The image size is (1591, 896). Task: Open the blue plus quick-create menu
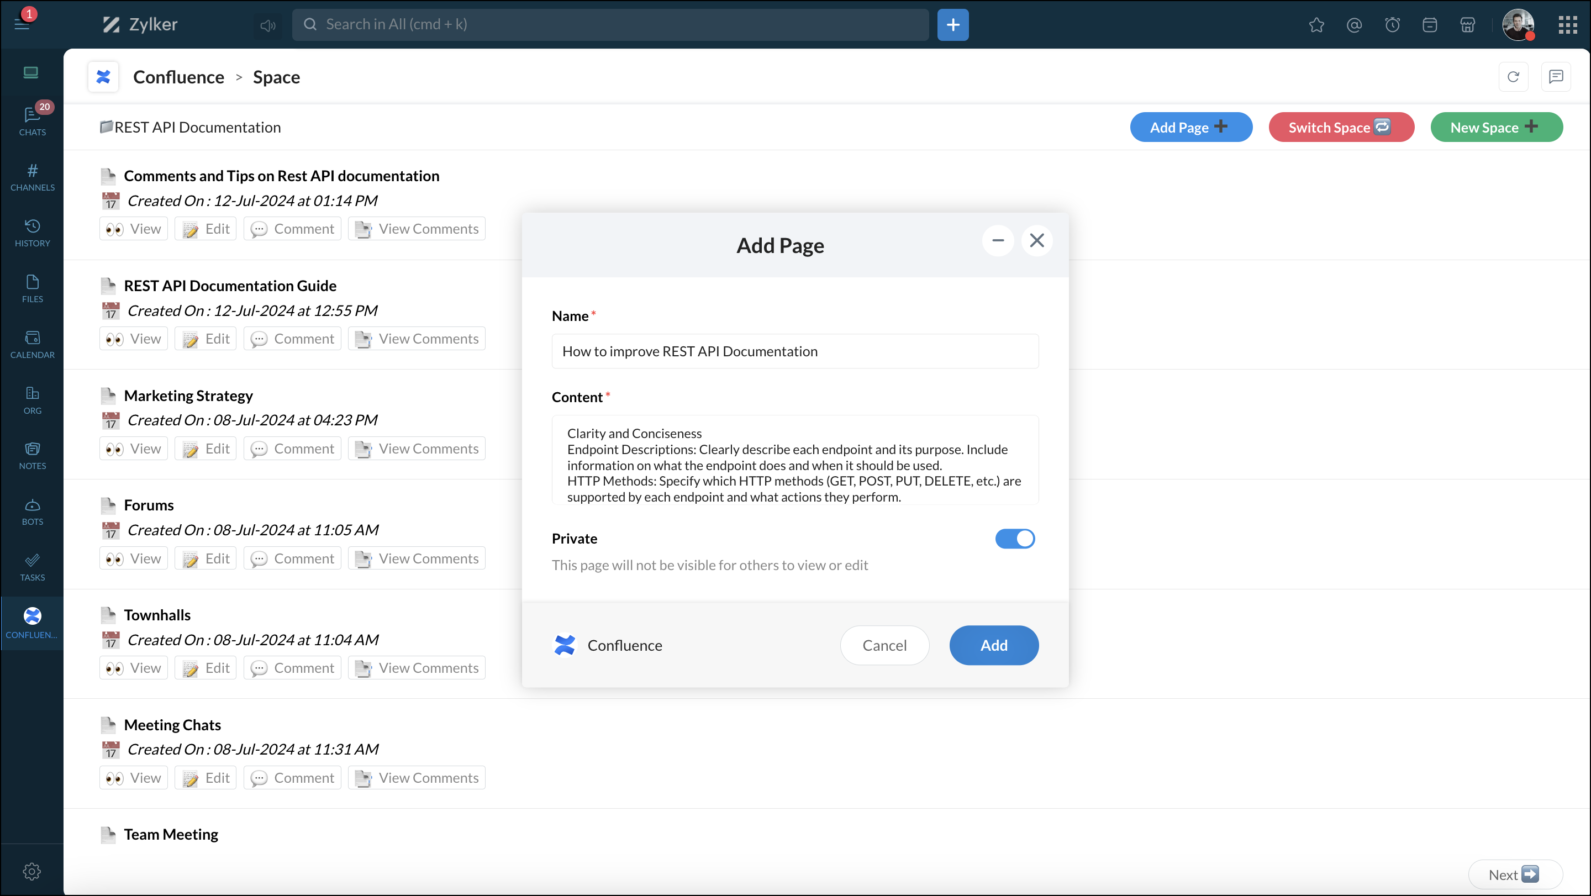952,25
